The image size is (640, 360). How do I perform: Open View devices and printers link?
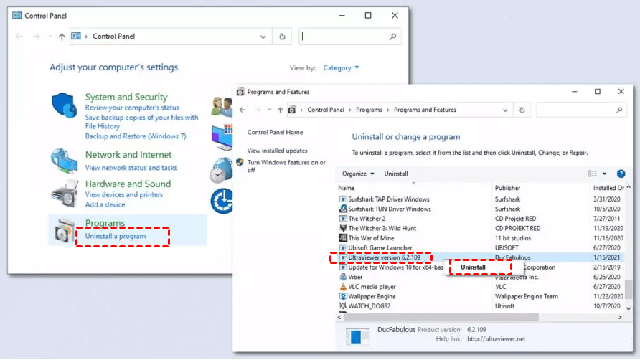click(124, 194)
